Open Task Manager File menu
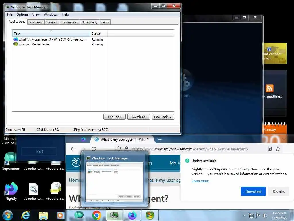294x221 pixels. (10, 14)
